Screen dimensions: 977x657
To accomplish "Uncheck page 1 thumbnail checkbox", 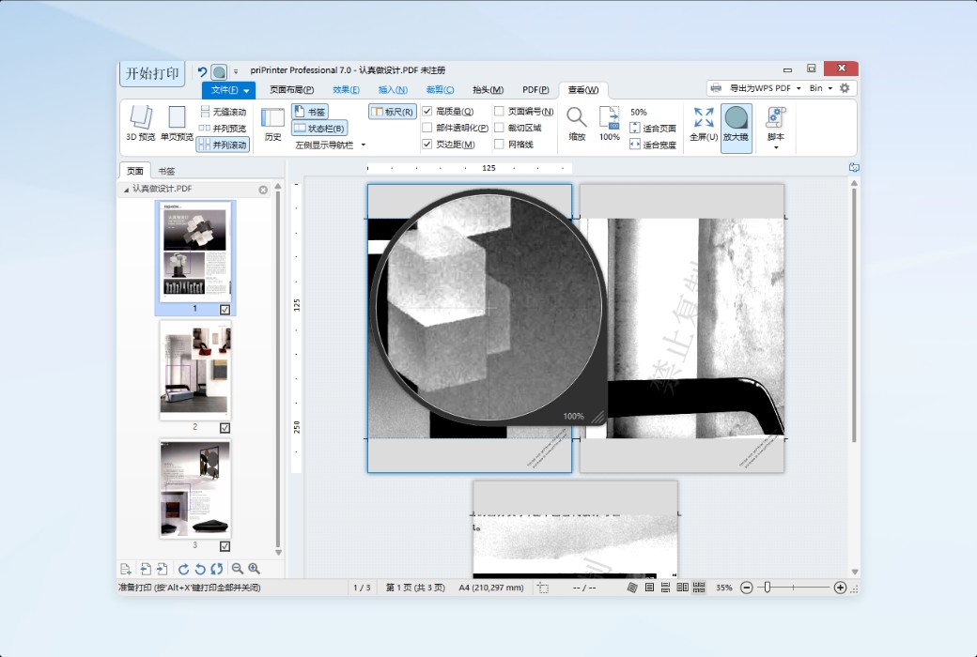I will click(225, 310).
